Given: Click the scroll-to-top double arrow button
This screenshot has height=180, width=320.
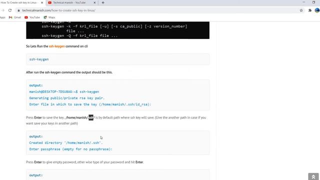Looking at the screenshot, I should point(313,176).
